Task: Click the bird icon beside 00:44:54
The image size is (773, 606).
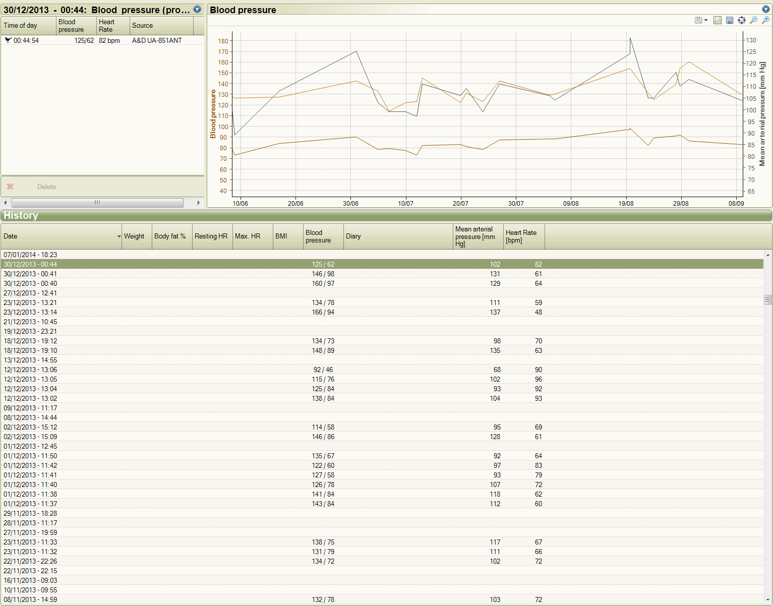Action: click(x=7, y=40)
